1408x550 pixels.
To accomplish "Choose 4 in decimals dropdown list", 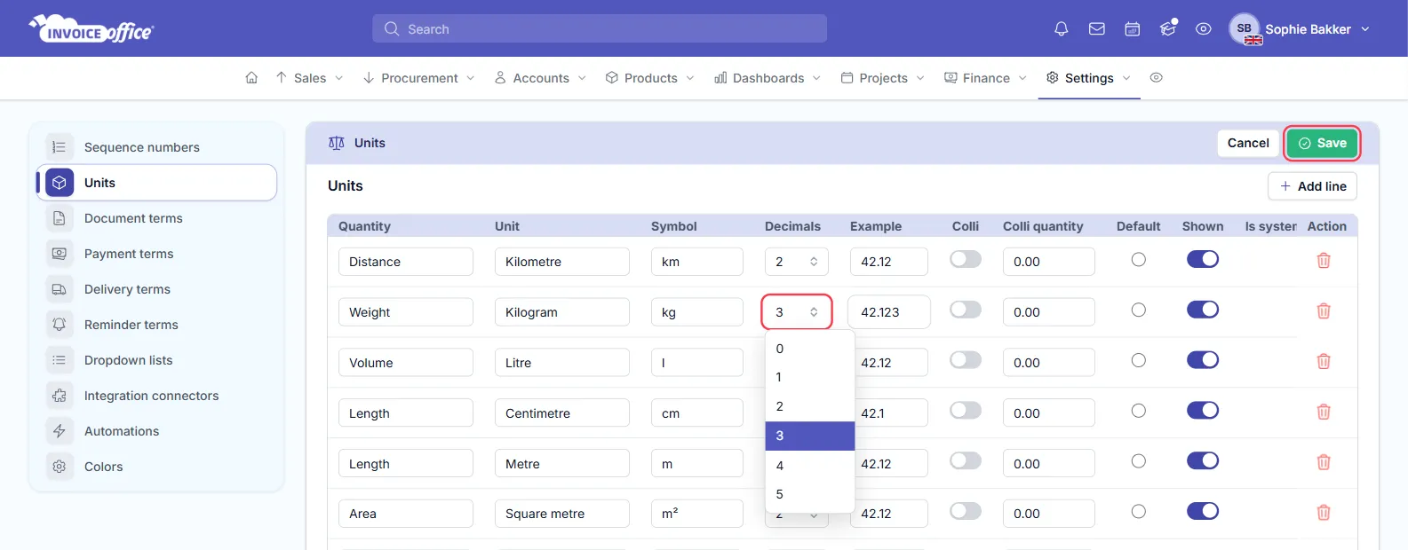I will click(810, 466).
